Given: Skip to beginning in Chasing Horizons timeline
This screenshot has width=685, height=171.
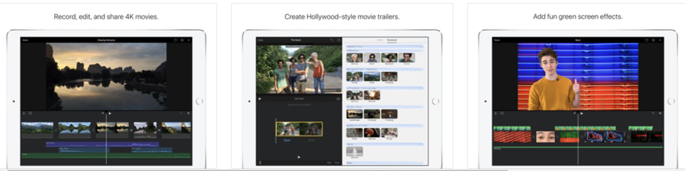Looking at the screenshot, I should [x=102, y=113].
